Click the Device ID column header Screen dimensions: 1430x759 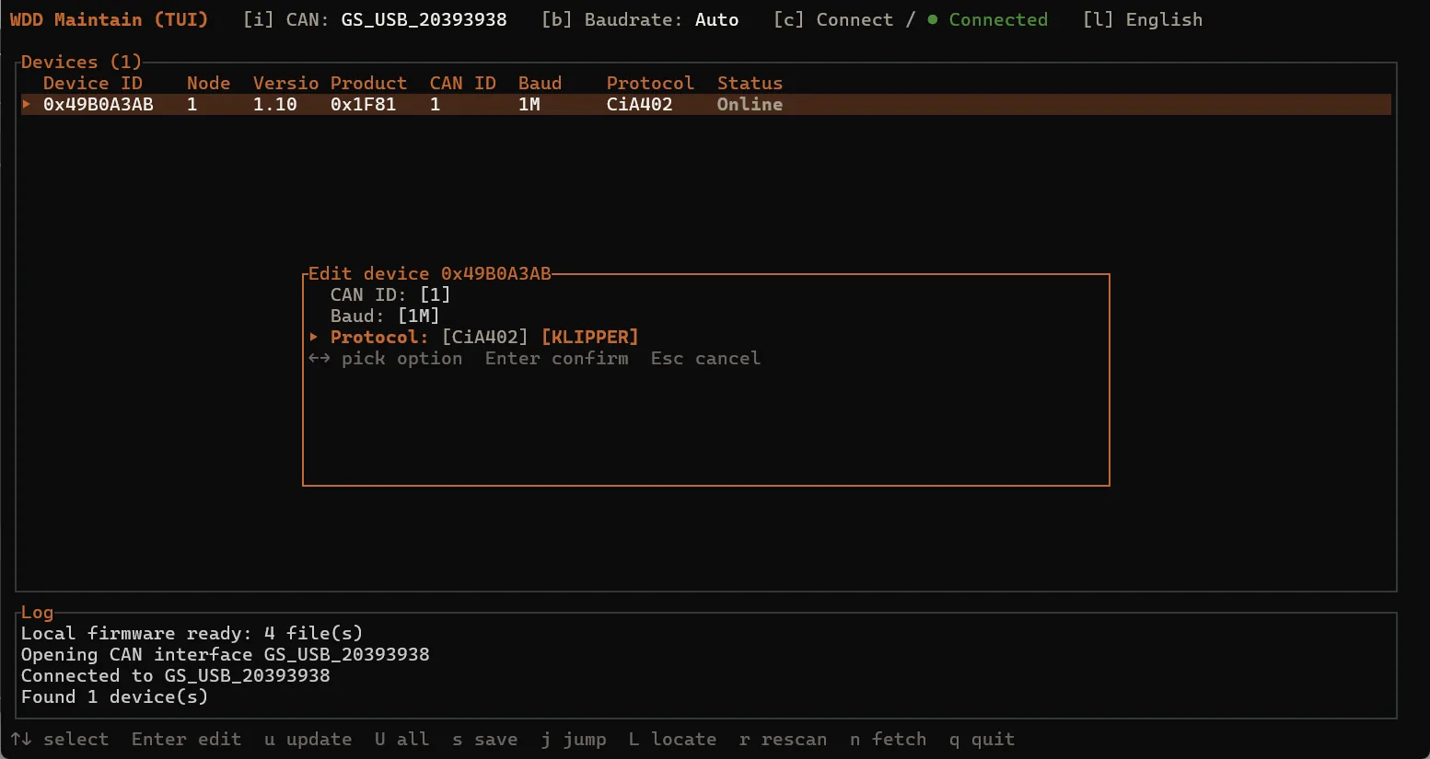(x=93, y=83)
